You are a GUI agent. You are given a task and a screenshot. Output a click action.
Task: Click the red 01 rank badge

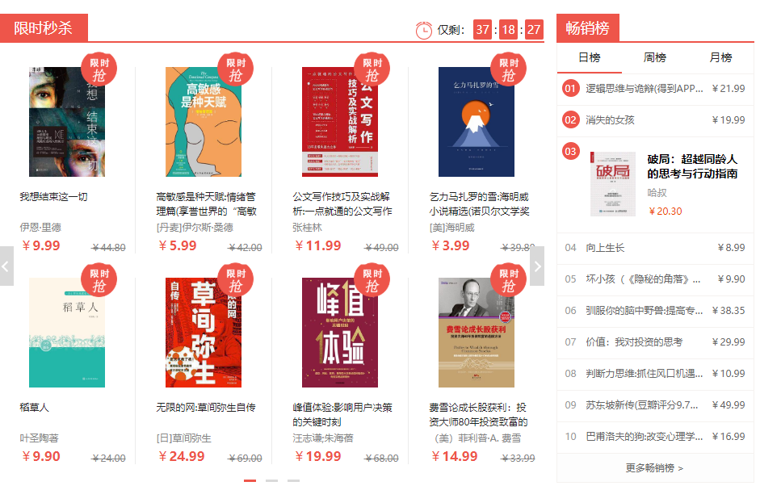coord(570,88)
